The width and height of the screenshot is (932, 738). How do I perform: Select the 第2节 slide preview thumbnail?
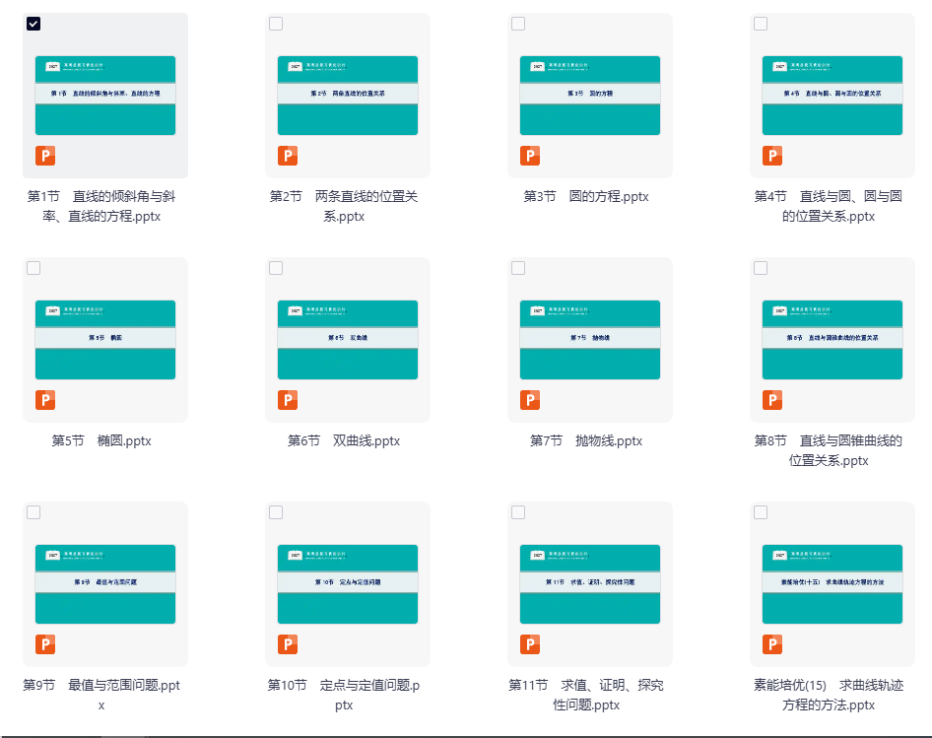click(x=348, y=95)
